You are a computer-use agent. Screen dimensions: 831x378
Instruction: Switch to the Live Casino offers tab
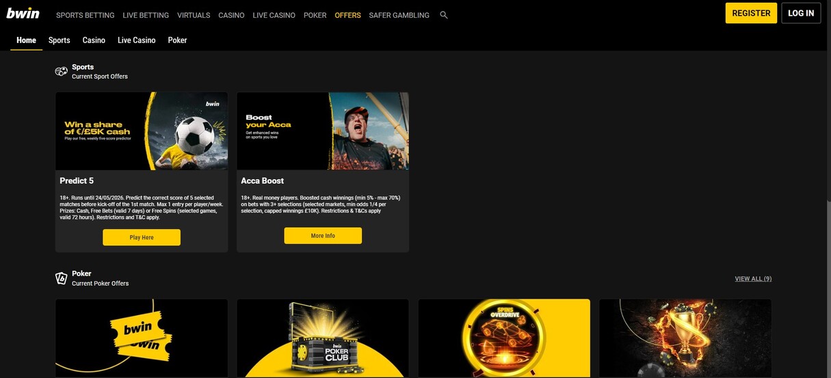137,40
